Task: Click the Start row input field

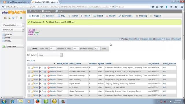Action: tap(53, 49)
